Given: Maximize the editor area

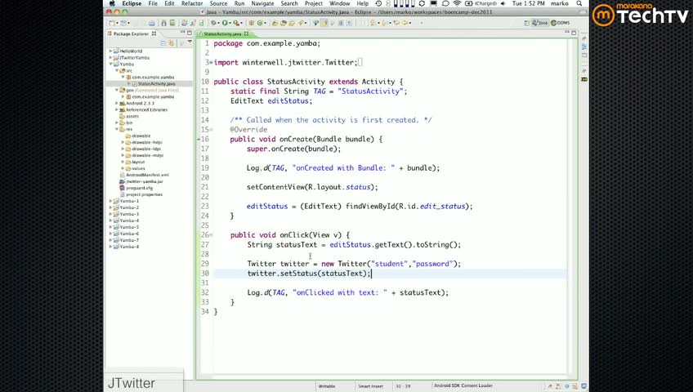Looking at the screenshot, I should coord(574,33).
